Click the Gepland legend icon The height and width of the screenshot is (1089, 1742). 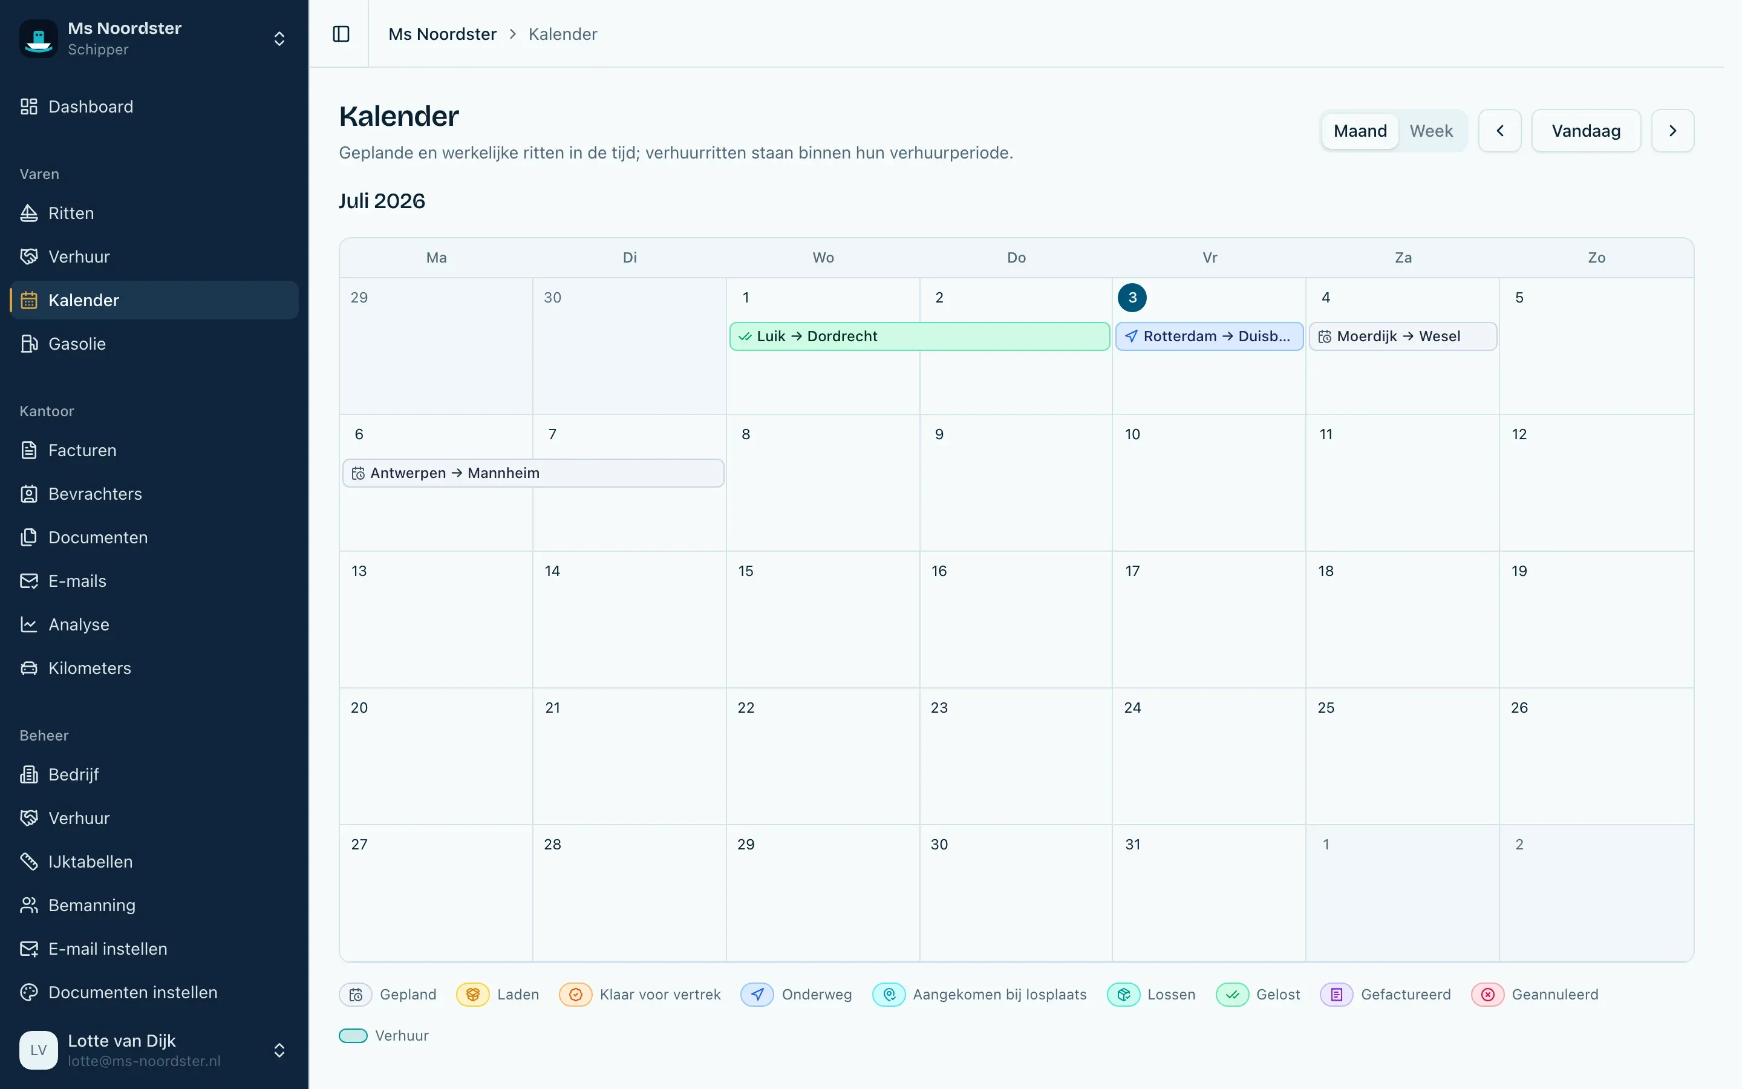click(x=356, y=995)
